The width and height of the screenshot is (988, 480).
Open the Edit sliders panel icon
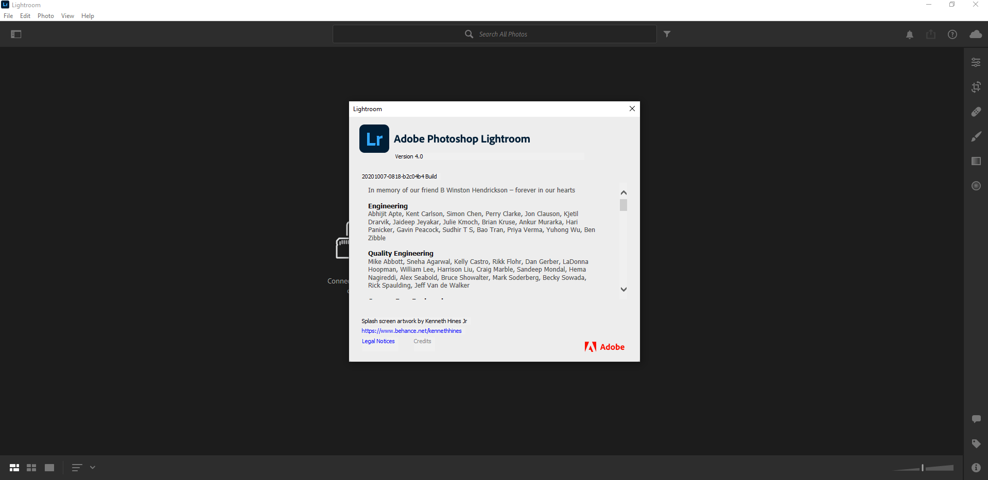(x=976, y=62)
